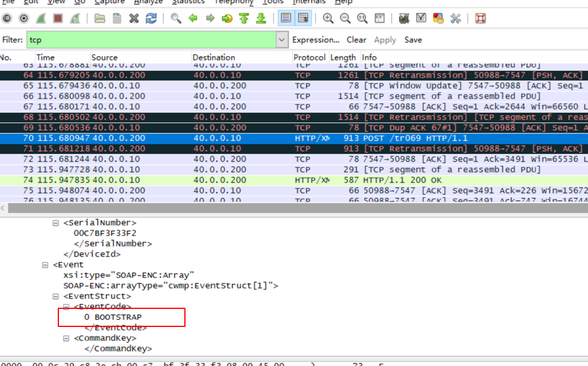The image size is (588, 366).
Task: Go to the first packet
Action: (x=244, y=18)
